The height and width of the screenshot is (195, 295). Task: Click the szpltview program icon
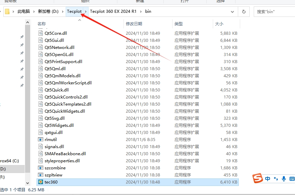pos(41,175)
